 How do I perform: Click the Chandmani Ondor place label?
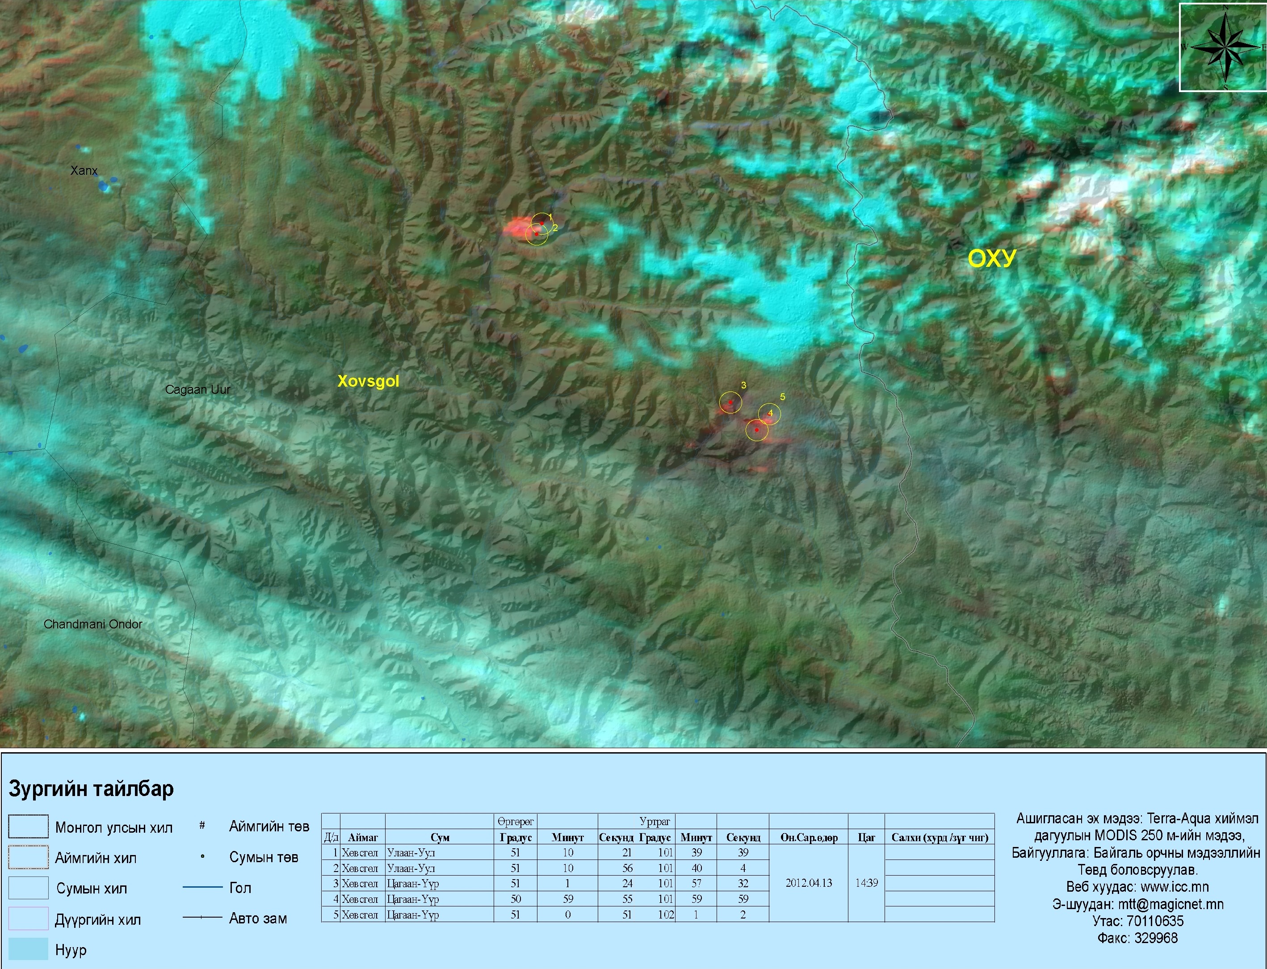pos(93,624)
